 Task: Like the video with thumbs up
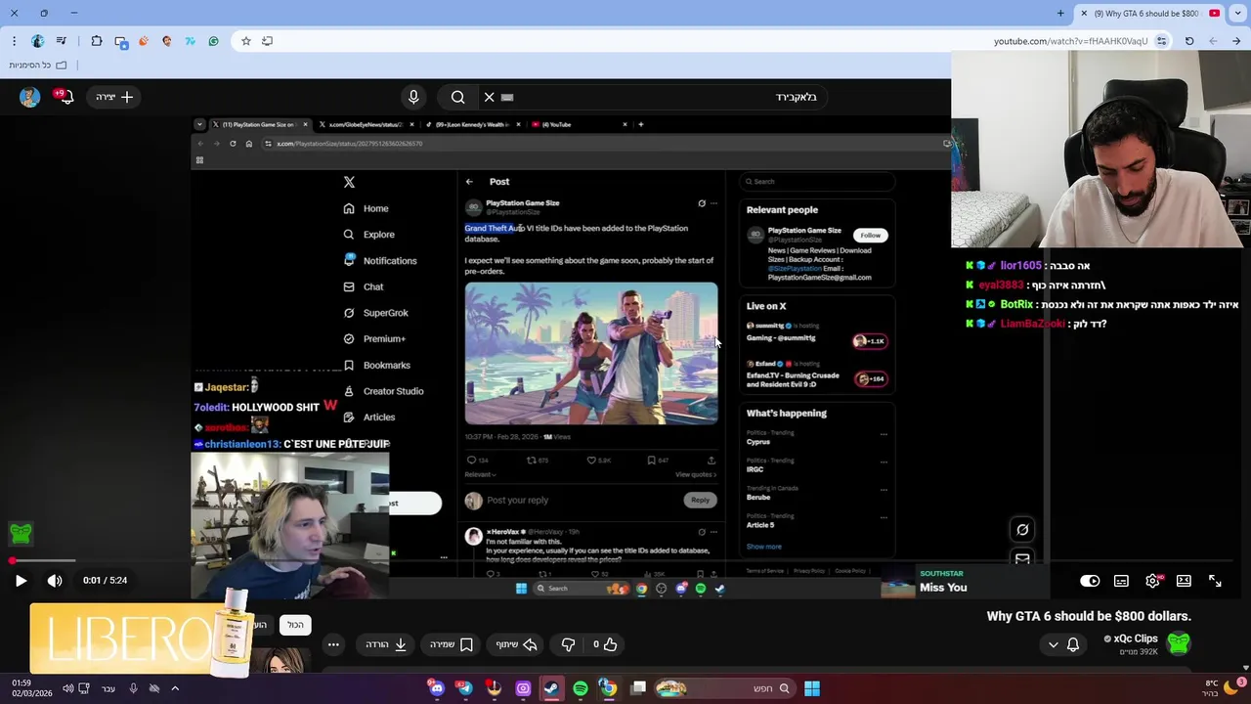[x=605, y=644]
